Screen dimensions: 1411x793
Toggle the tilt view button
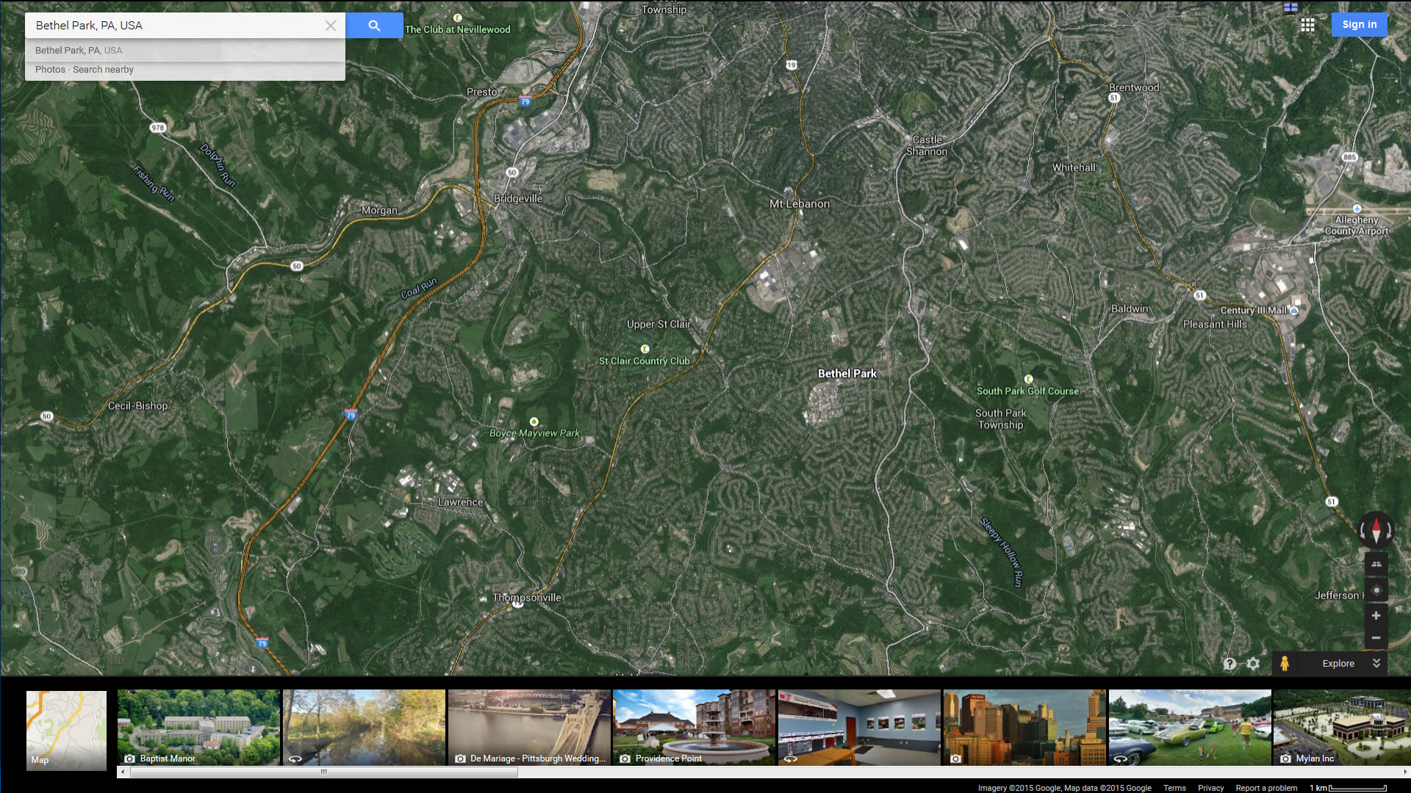pos(1376,564)
